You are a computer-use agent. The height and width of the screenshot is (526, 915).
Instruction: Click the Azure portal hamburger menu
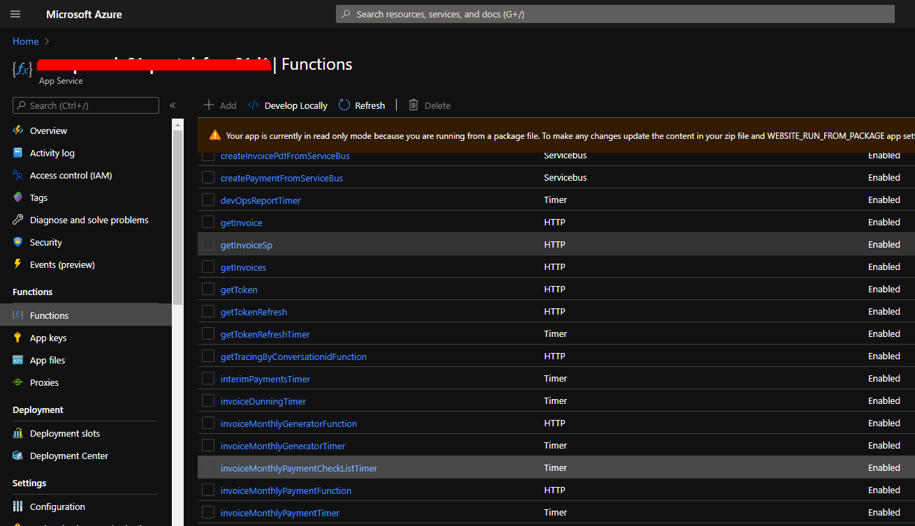[x=15, y=14]
